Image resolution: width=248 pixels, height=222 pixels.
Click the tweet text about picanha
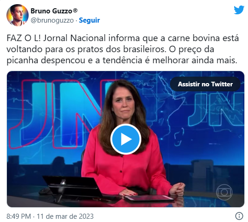click(x=122, y=49)
